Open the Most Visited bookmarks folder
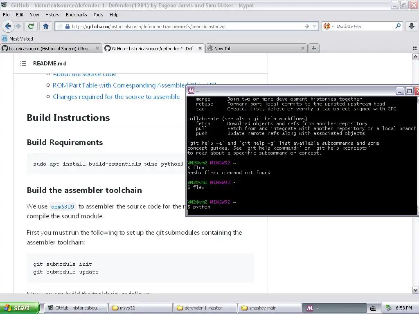Image resolution: width=419 pixels, height=314 pixels. 18,39
